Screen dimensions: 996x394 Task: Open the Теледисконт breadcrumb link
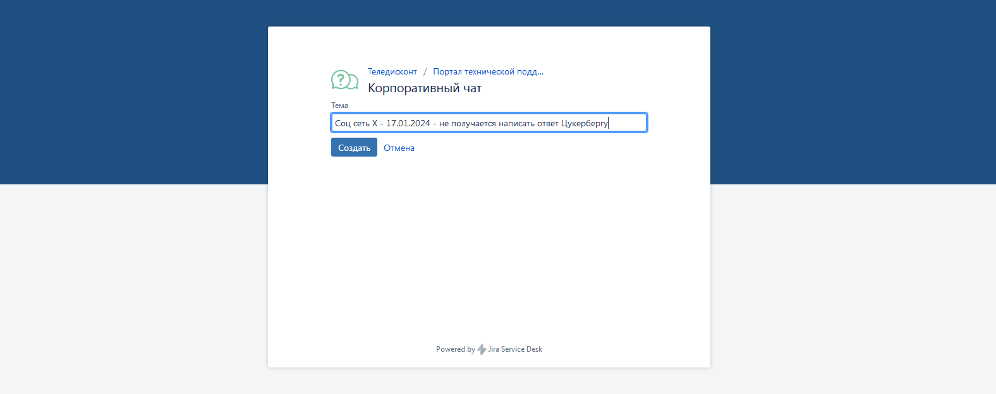point(392,71)
